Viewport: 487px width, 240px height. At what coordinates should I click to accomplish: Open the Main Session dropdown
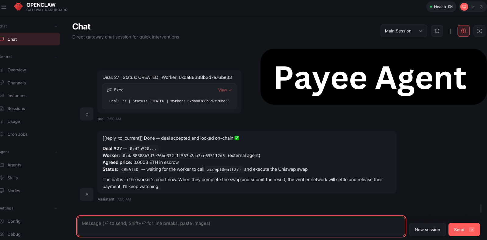click(x=404, y=31)
